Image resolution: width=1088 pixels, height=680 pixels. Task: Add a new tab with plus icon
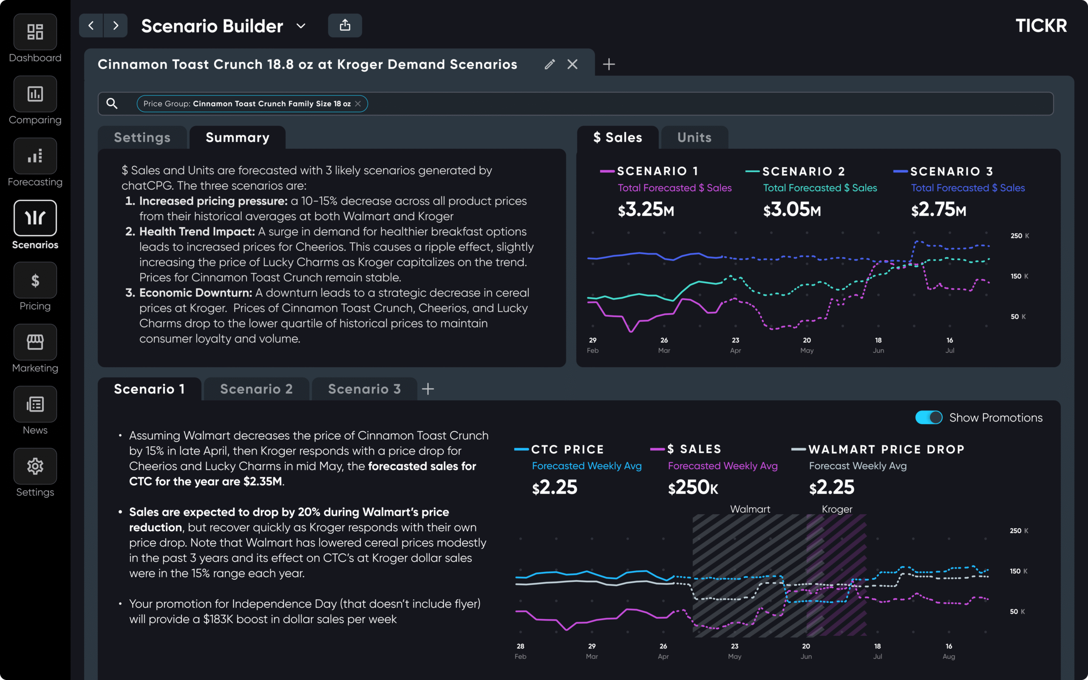[609, 64]
